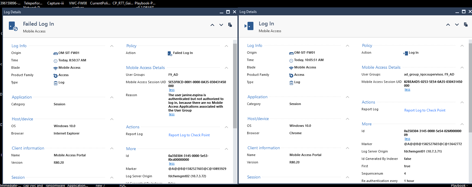
Task: Click next log arrow in Log In window
Action: 457,25
